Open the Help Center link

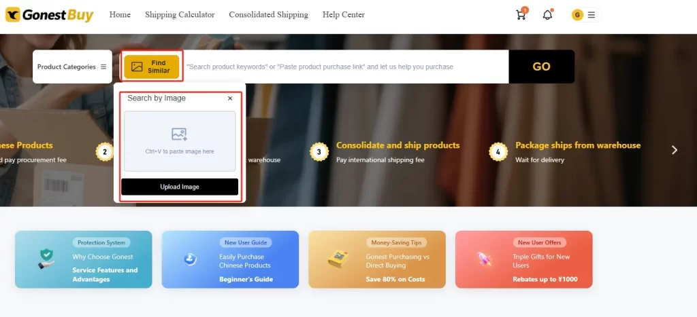point(344,15)
